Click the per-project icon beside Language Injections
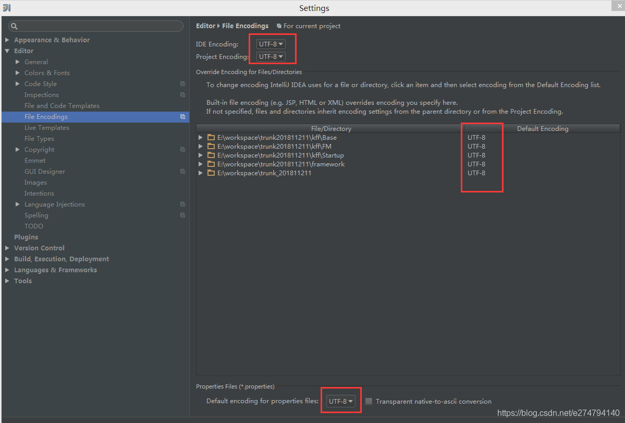Image resolution: width=625 pixels, height=423 pixels. click(182, 204)
